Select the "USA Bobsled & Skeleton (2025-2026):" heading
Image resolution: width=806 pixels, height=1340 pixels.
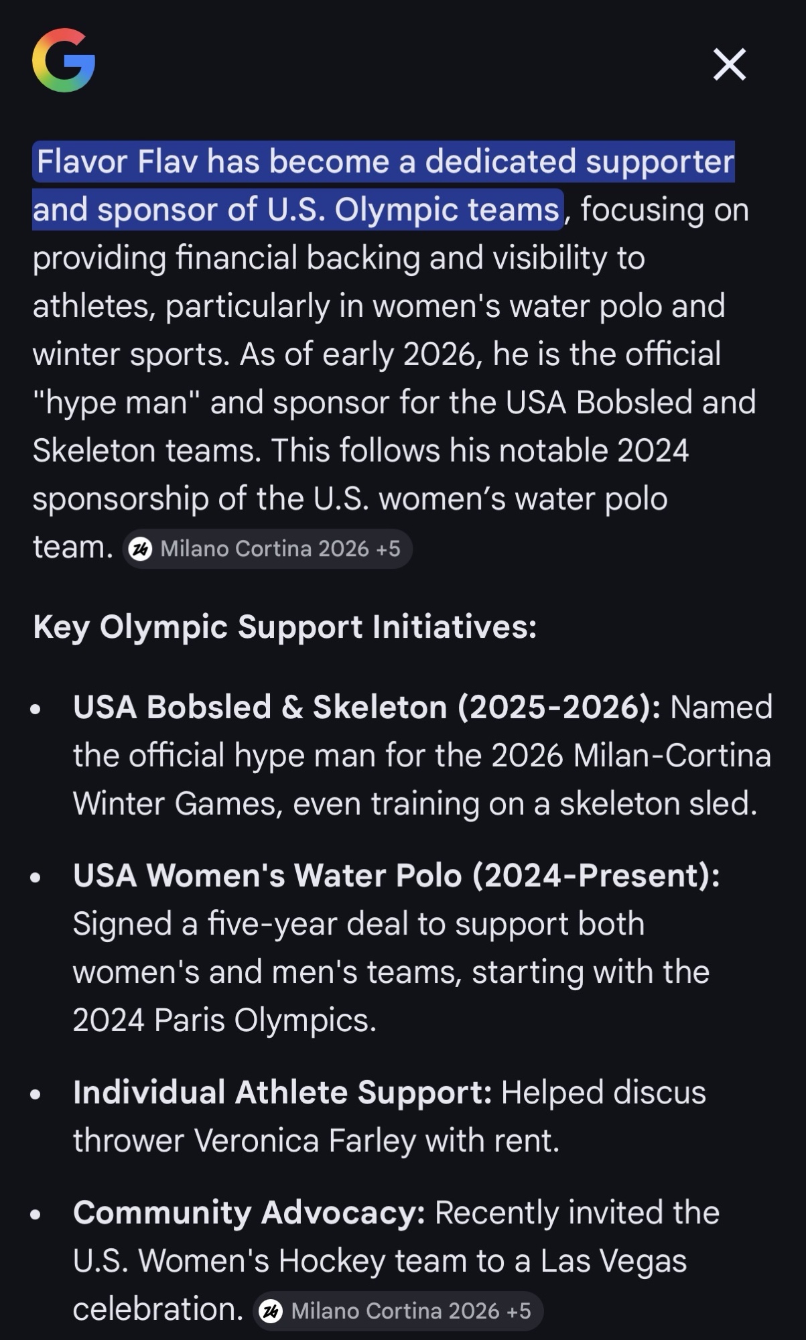pyautogui.click(x=366, y=708)
